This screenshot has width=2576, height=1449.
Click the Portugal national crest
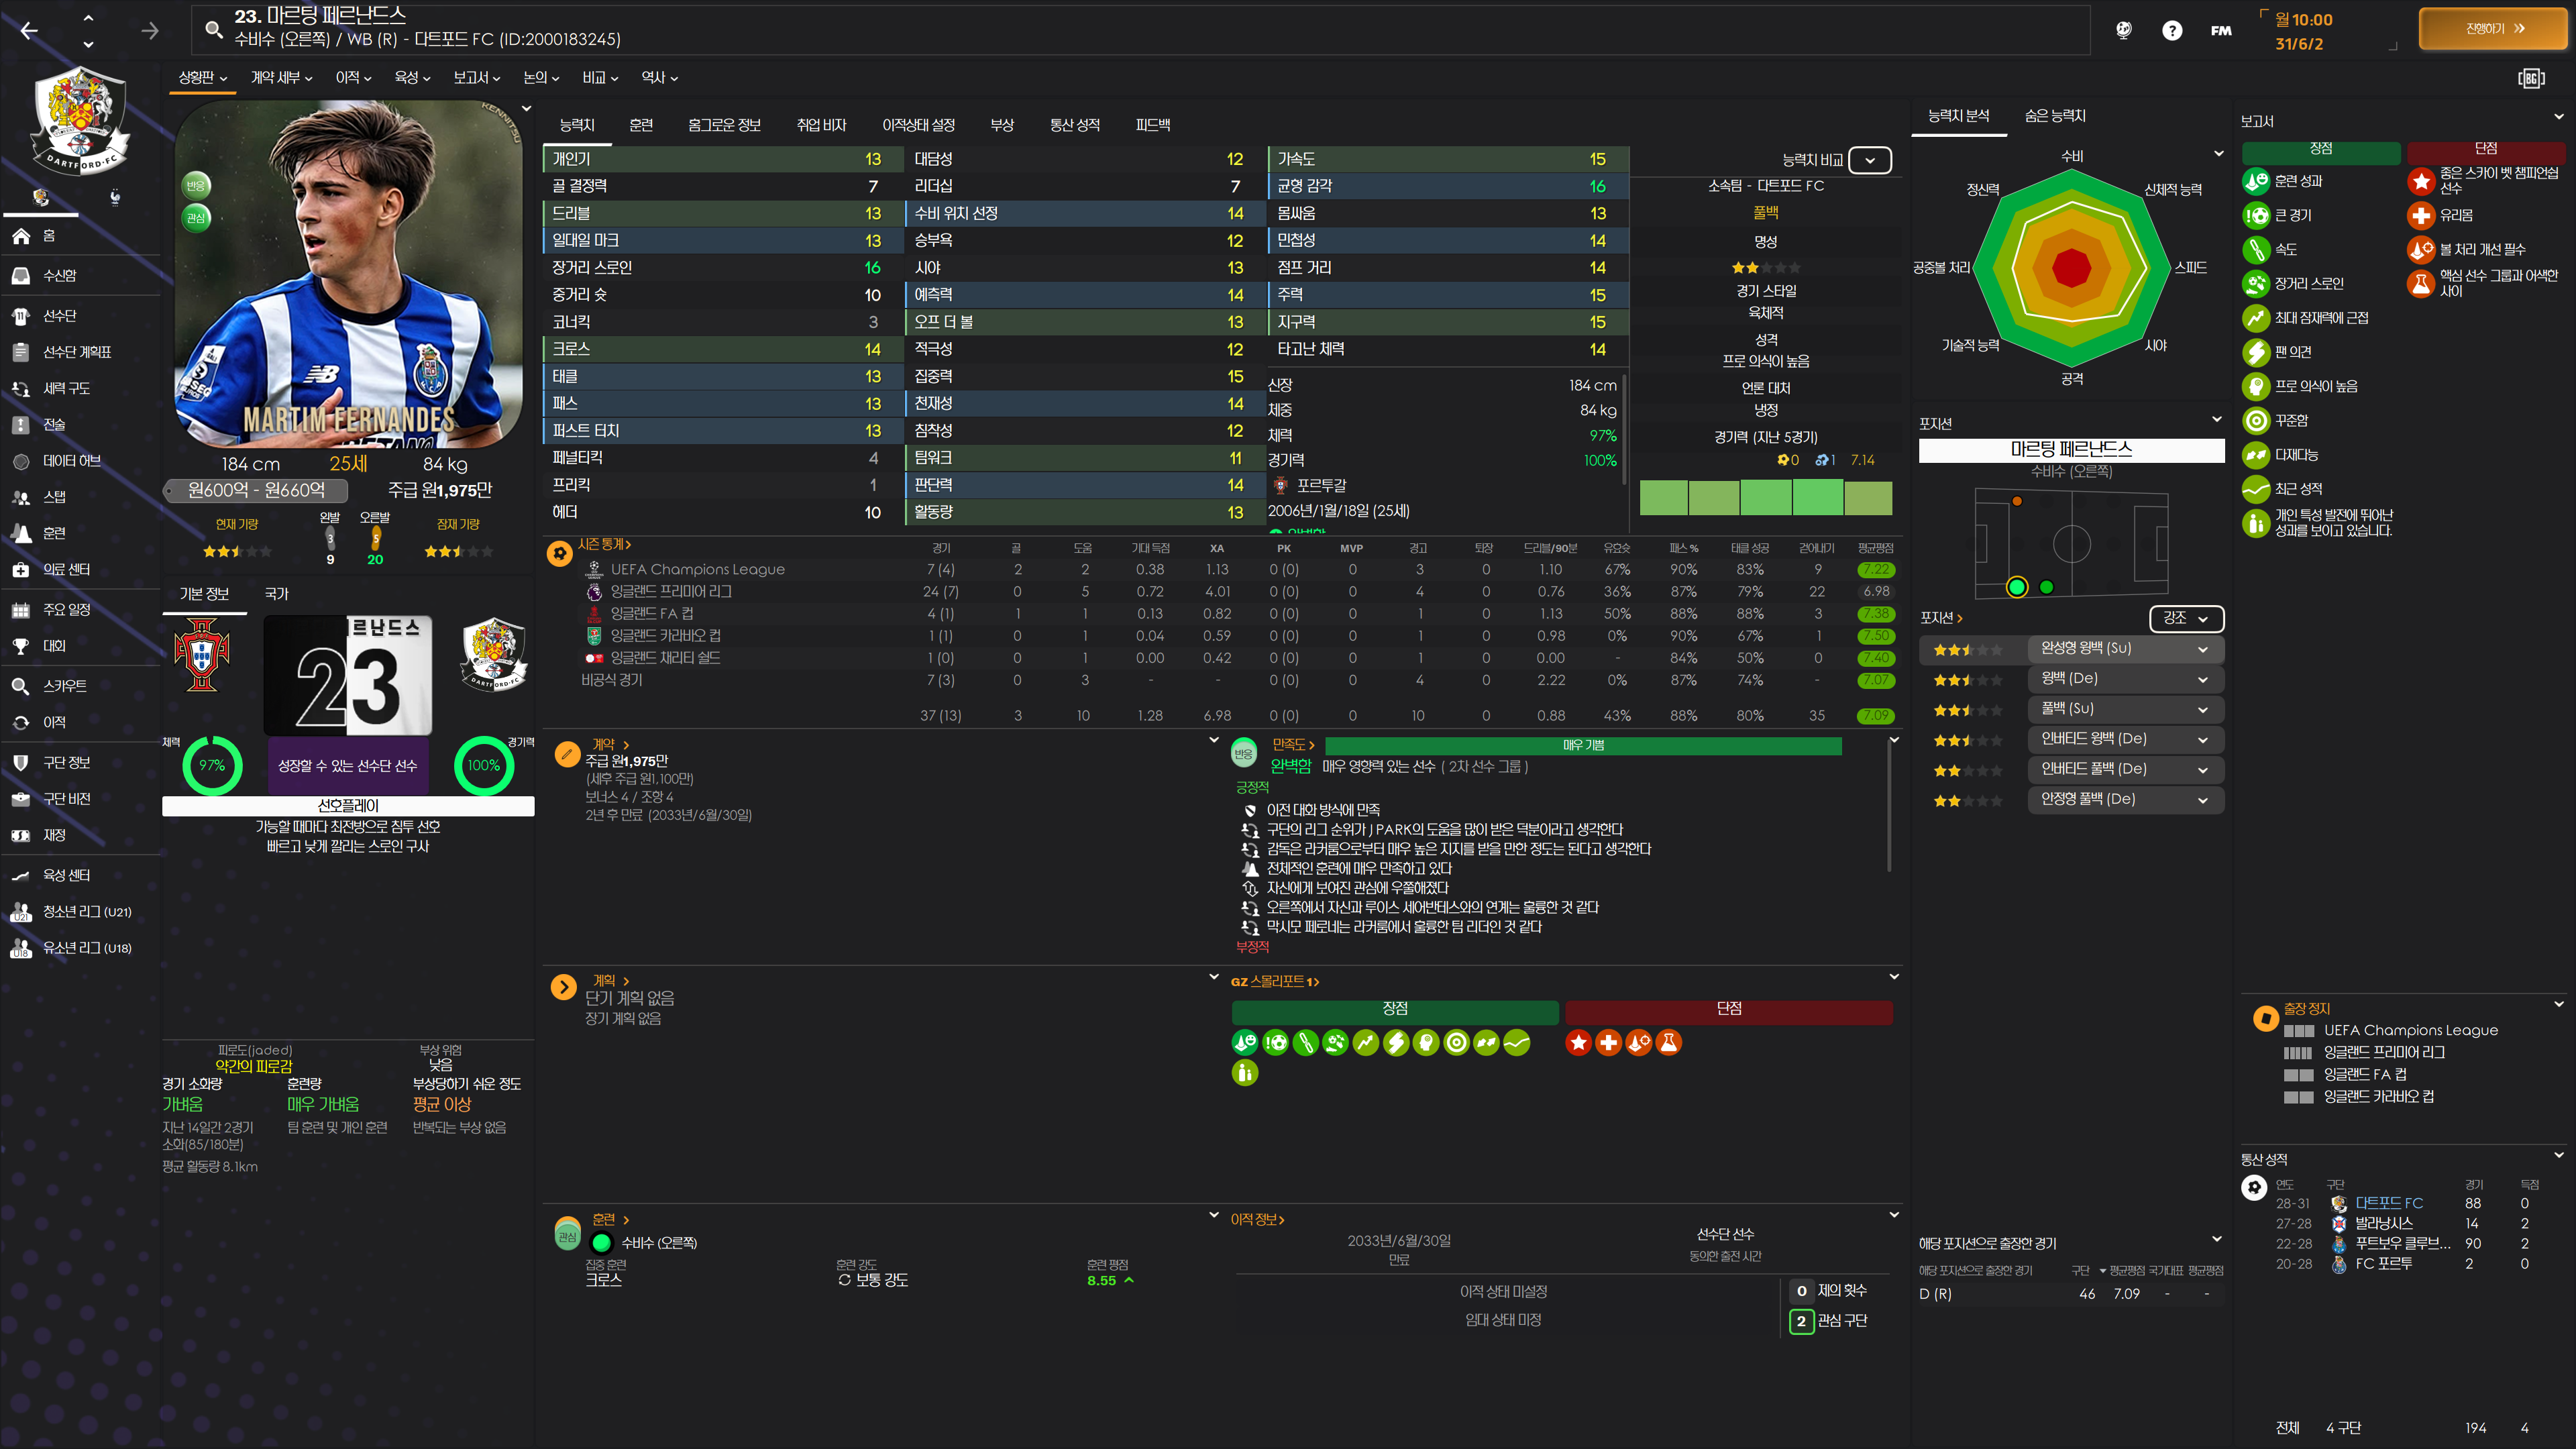pos(202,656)
